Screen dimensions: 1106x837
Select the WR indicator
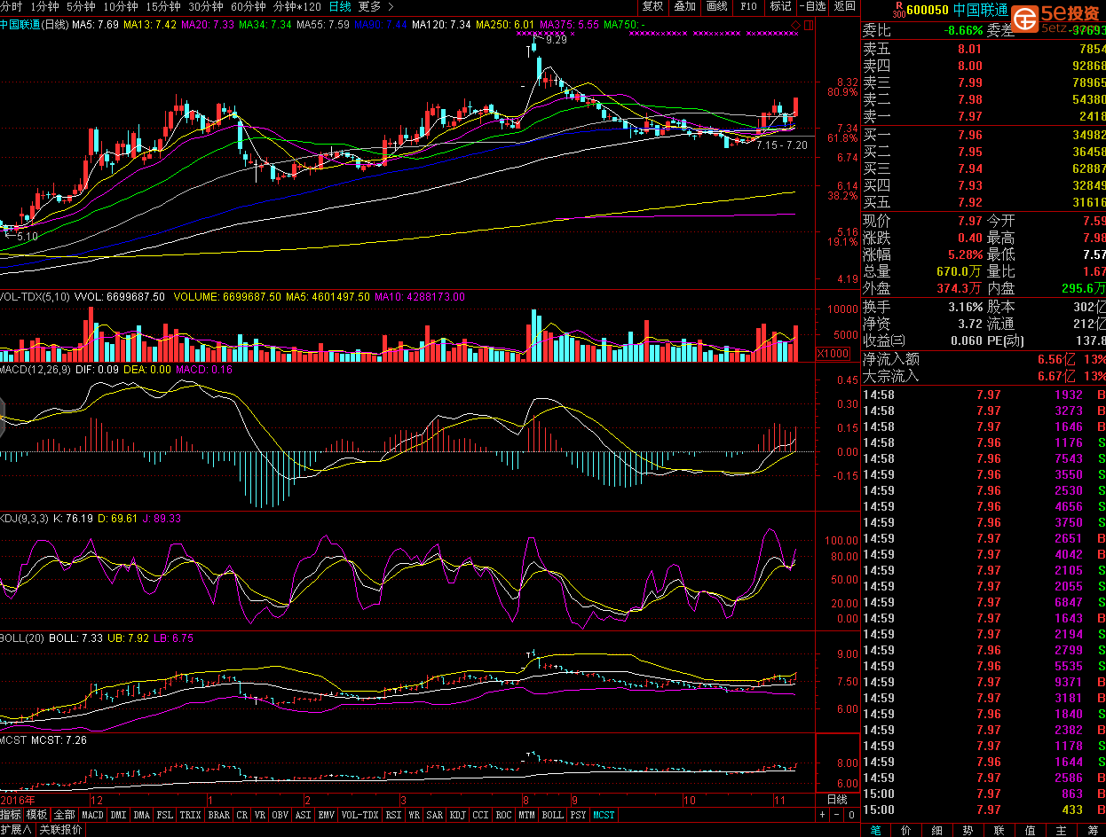coord(415,815)
